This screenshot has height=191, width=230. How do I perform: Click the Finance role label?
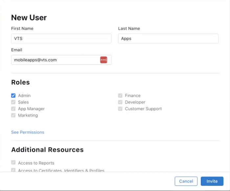click(x=133, y=95)
